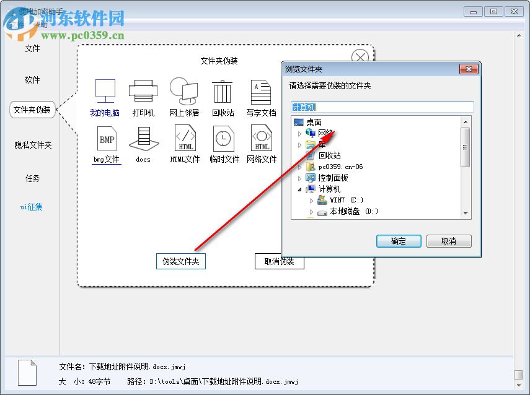
Task: Expand the WIN7 (C:) drive node
Action: [x=312, y=201]
